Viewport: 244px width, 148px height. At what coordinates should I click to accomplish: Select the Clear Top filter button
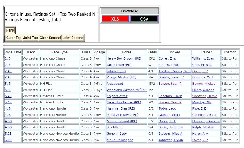click(x=14, y=38)
